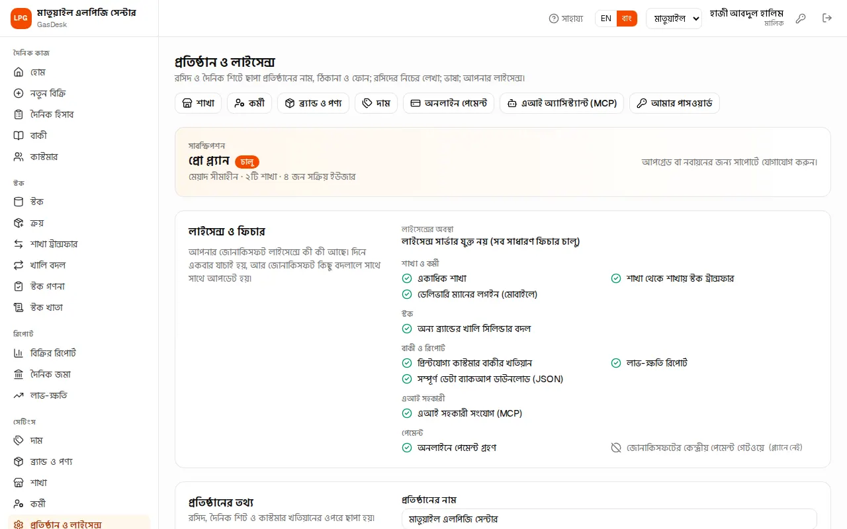Image resolution: width=847 pixels, height=529 pixels.
Task: Switch language to EN
Action: 606,19
